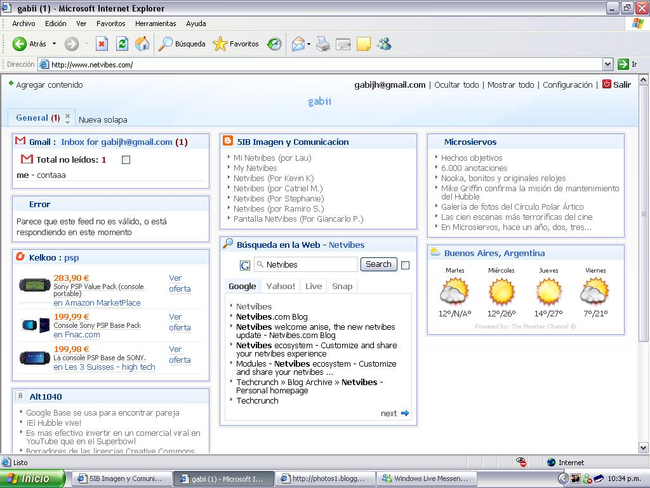Screen dimensions: 650x488
Task: Close the General tab with x
Action: pyautogui.click(x=67, y=115)
